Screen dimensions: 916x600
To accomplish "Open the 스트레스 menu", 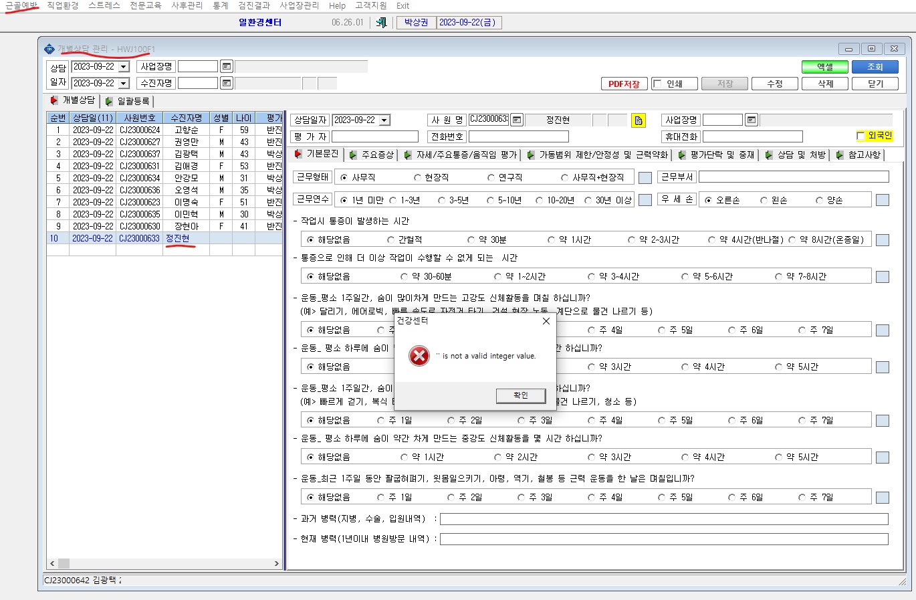I will 104,5.
